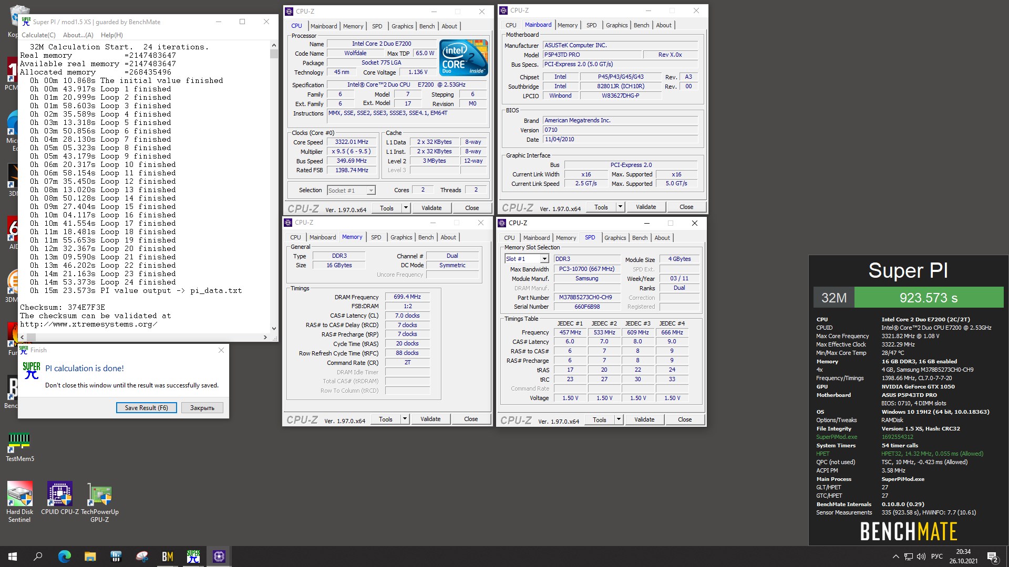Switch to CPU-Z taskbar icon

point(219,556)
